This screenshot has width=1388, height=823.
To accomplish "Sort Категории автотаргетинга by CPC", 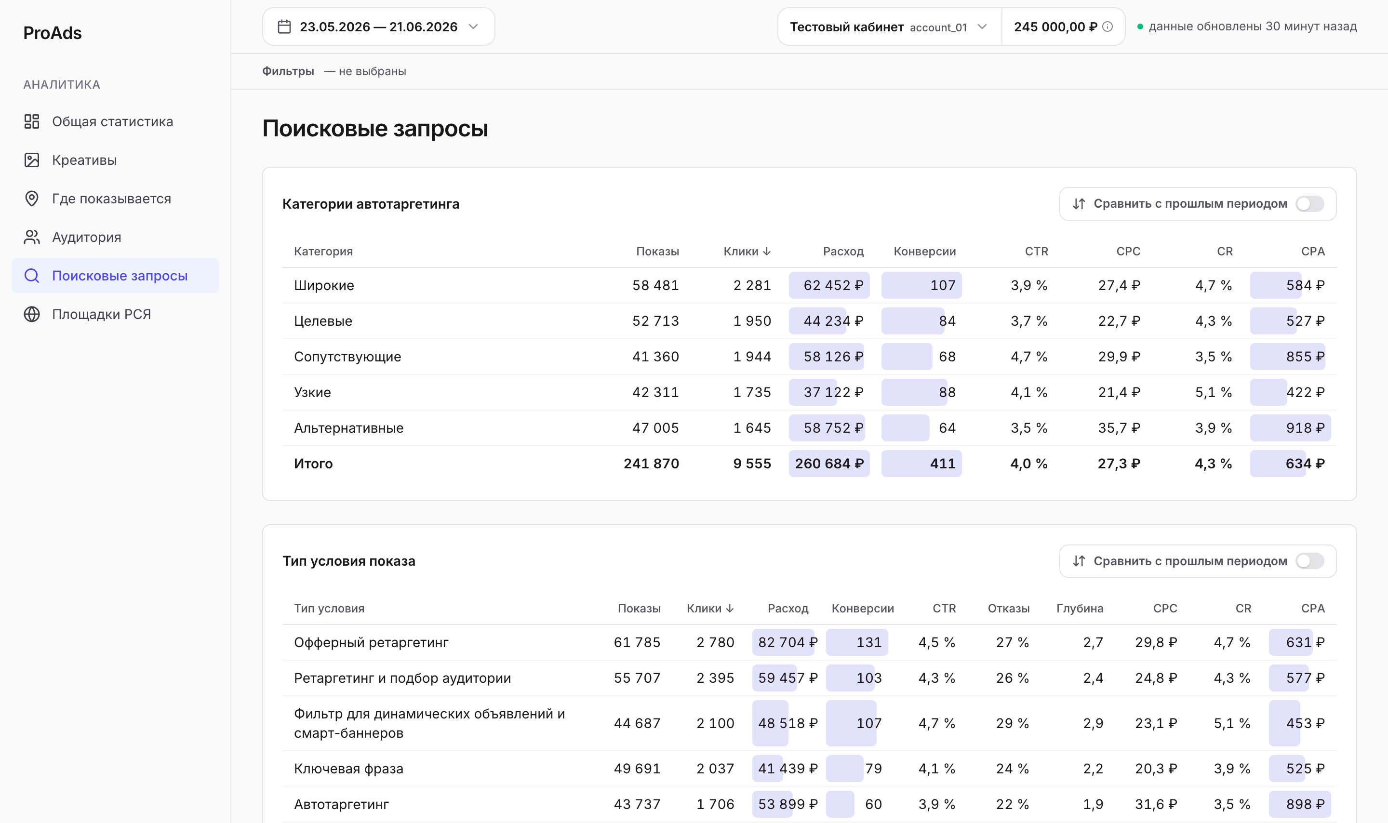I will 1129,251.
